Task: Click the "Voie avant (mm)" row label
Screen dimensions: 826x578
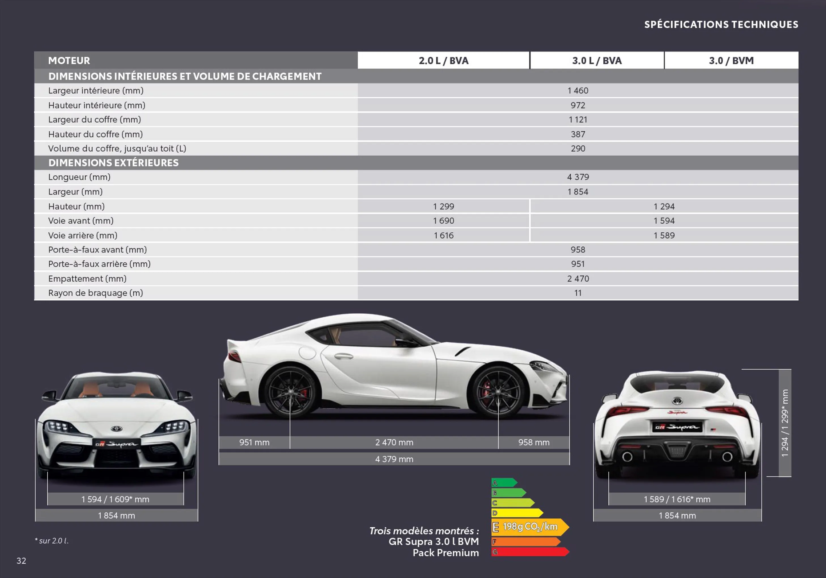Action: coord(80,220)
